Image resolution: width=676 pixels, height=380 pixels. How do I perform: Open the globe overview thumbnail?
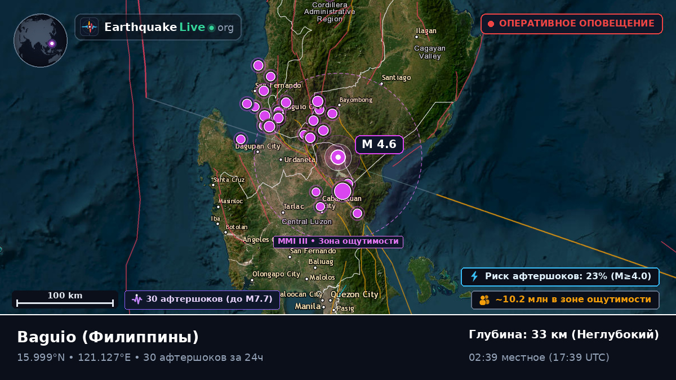(41, 41)
